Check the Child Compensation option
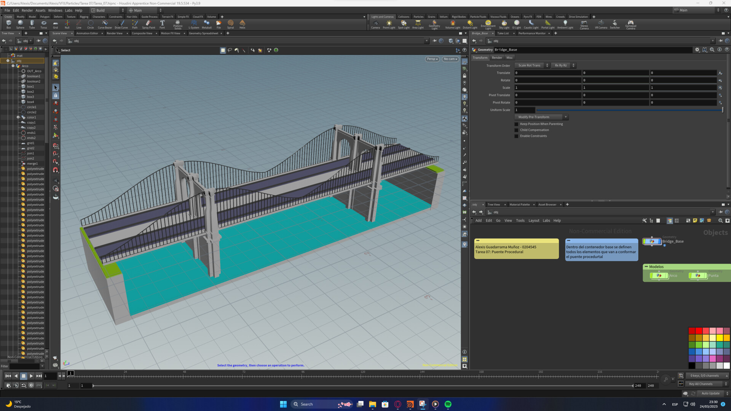Screen dimensions: 731x411 click(x=517, y=130)
